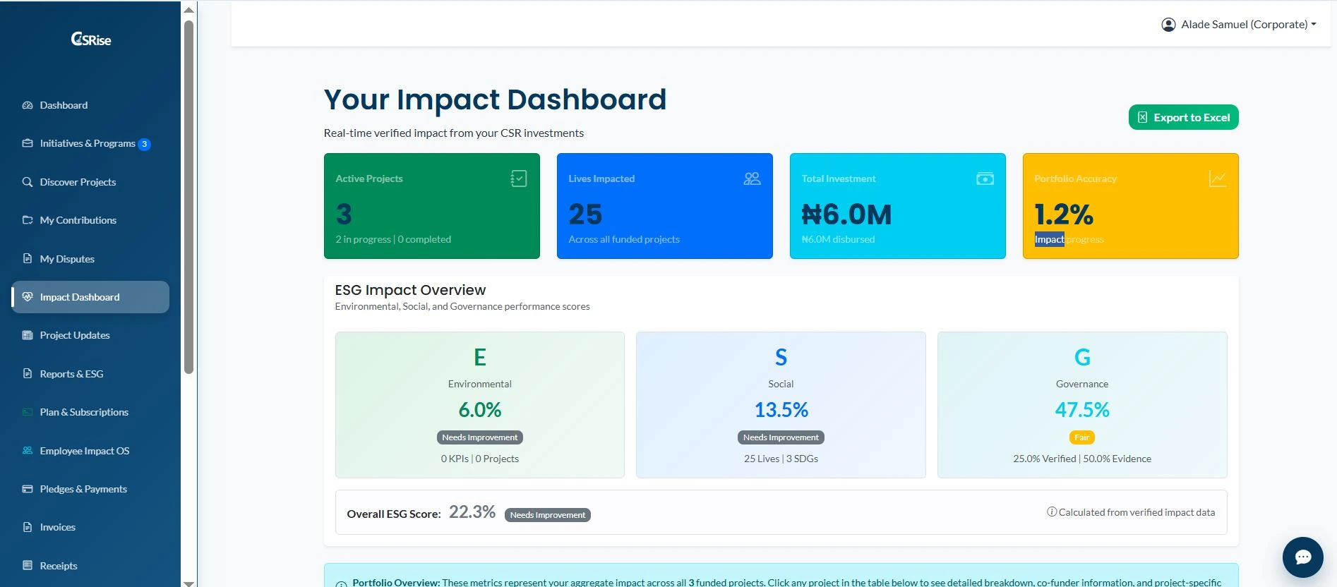Click the Overall ESG Score 22.3% value

[x=472, y=512]
